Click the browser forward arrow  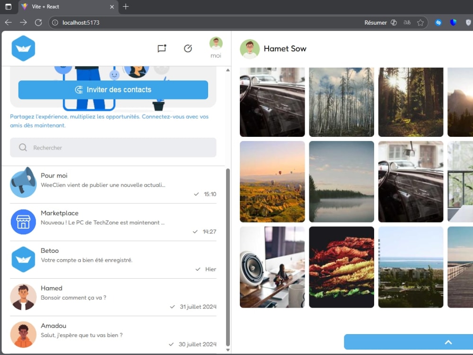pos(23,23)
